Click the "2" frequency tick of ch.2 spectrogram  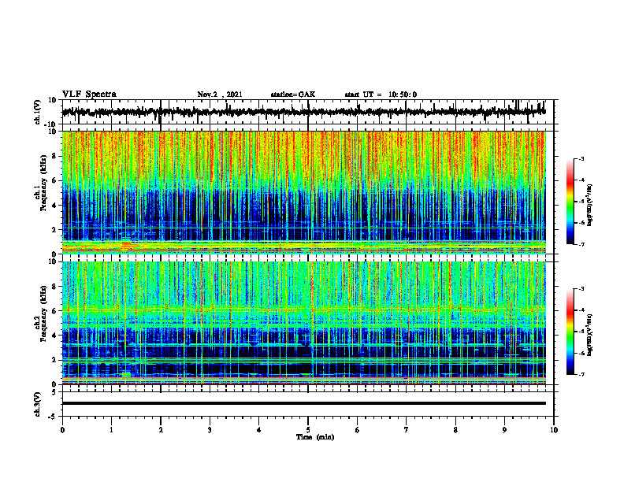click(55, 360)
